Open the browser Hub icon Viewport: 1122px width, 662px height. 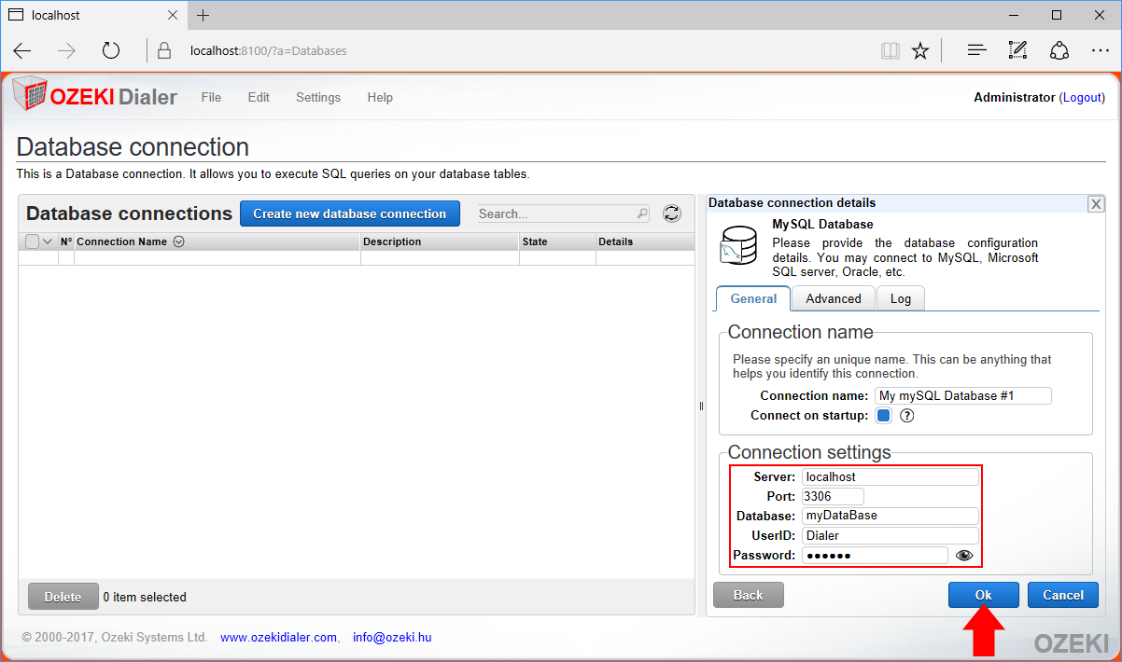(976, 50)
